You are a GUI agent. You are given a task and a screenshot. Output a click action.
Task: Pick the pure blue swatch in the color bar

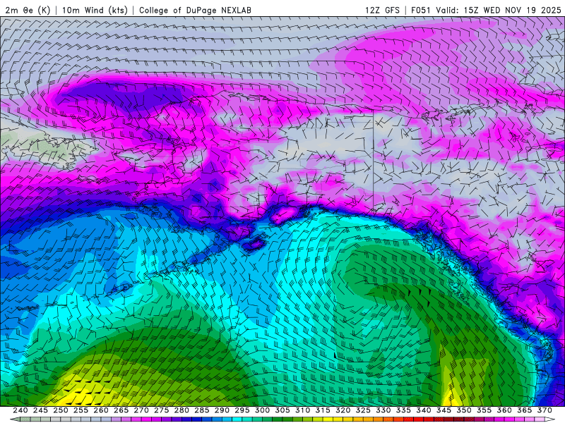coord(197,419)
